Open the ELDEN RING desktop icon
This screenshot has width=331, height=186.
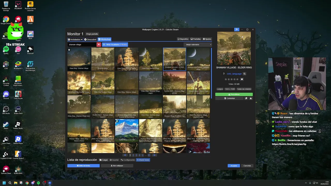tap(18, 170)
